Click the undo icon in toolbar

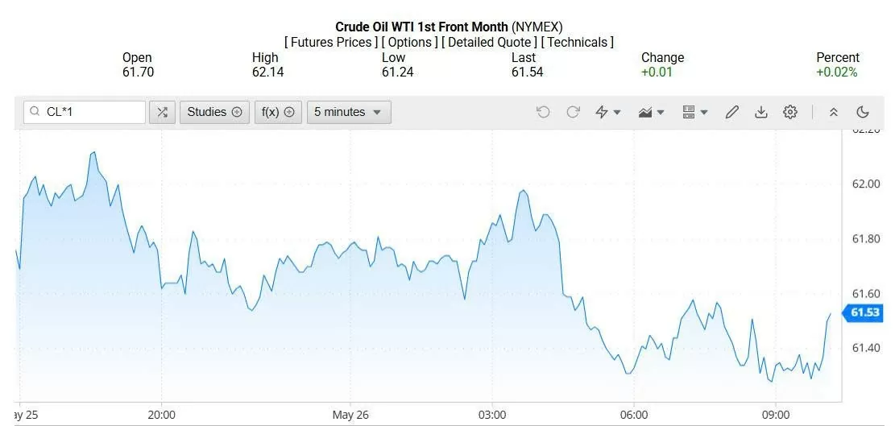[x=543, y=113]
